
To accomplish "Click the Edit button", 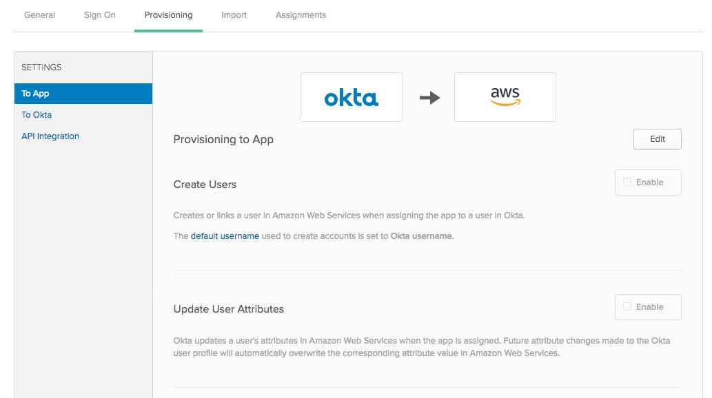I will [x=657, y=139].
